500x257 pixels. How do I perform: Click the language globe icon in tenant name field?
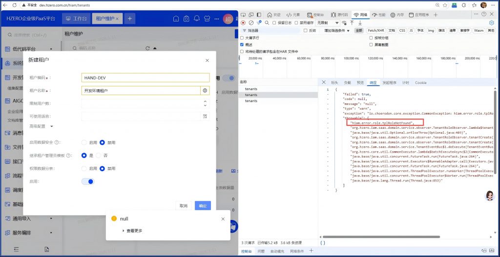point(205,91)
